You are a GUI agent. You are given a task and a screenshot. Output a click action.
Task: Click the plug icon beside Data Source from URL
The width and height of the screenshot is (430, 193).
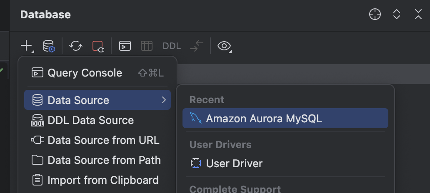tap(37, 140)
